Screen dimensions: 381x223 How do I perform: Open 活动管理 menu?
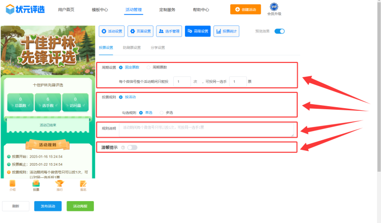point(134,10)
